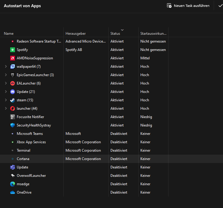Viewport: 223px width, 208px height.
Task: Click the AMDNoiseSuppression red icon
Action: pyautogui.click(x=13, y=58)
